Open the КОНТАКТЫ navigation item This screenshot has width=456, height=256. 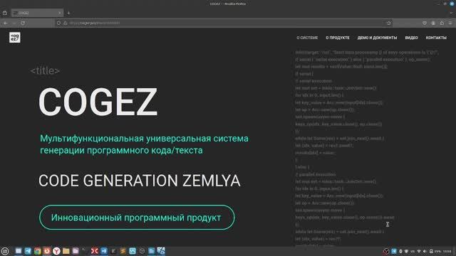(436, 38)
